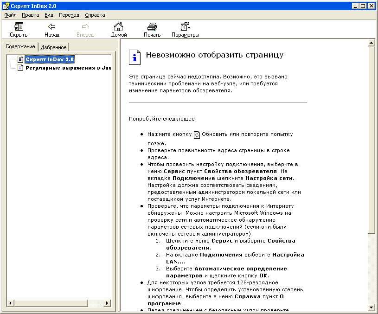Maximize the Скрипт InDex 2.0 window

(363, 6)
